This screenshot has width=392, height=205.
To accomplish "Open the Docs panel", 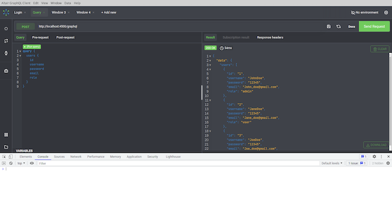I will tap(352, 27).
